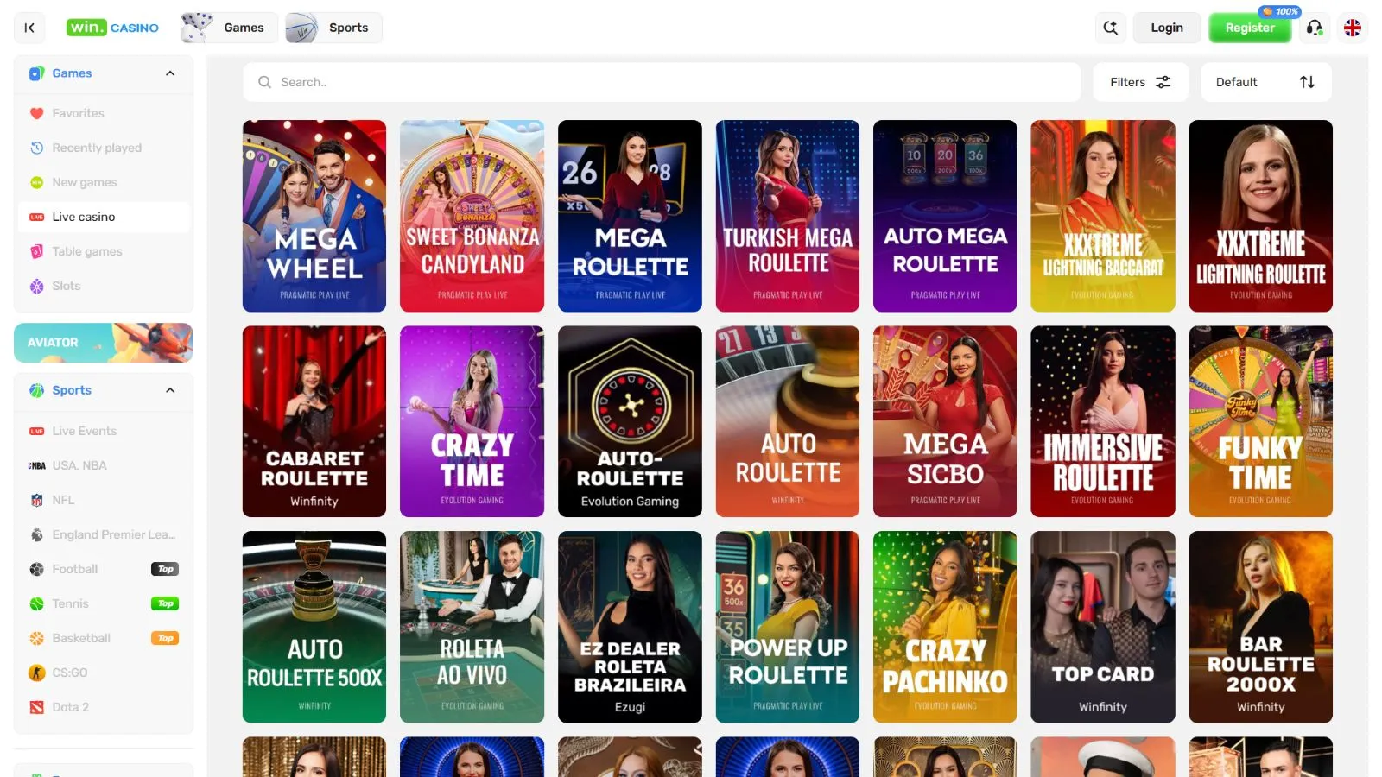Open CS:GO sports category

click(x=69, y=673)
